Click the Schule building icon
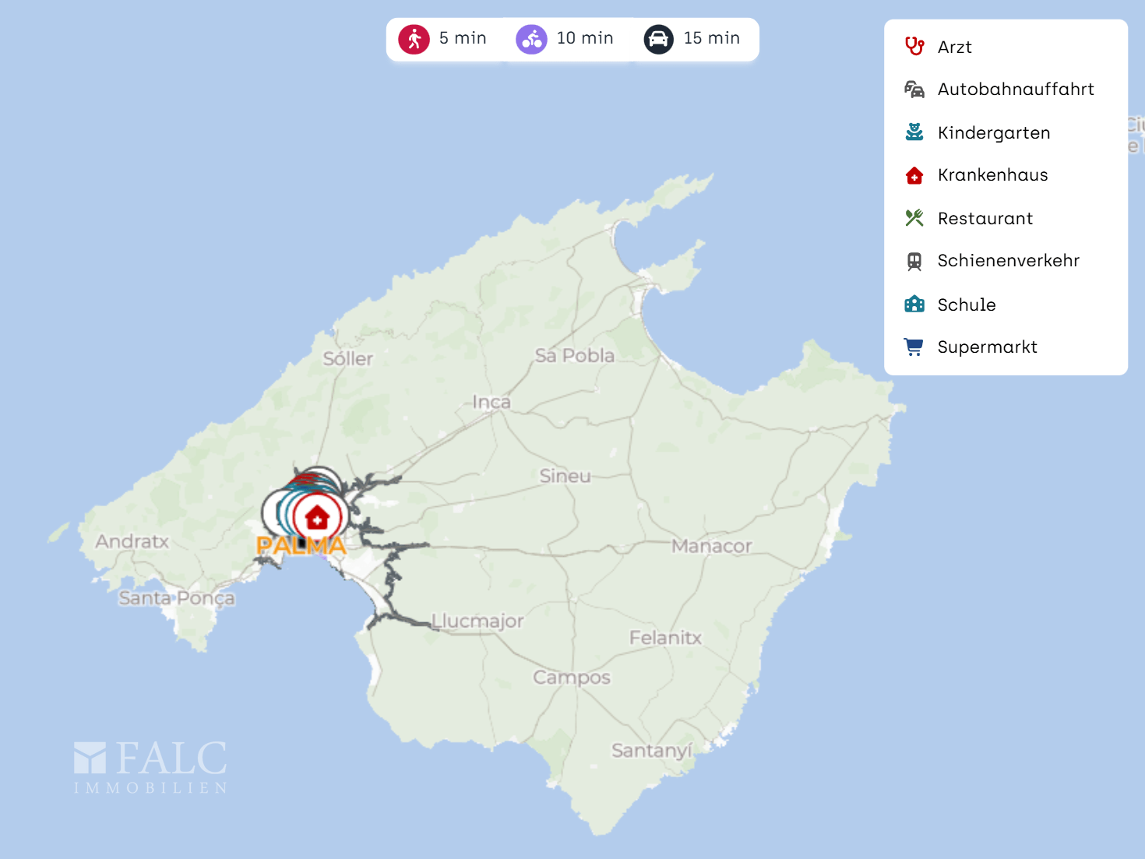The width and height of the screenshot is (1145, 859). tap(914, 305)
